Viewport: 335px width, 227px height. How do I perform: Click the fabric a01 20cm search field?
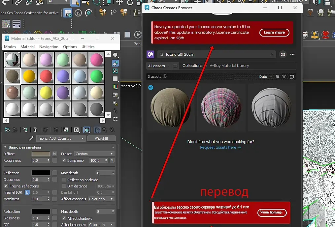(x=217, y=54)
